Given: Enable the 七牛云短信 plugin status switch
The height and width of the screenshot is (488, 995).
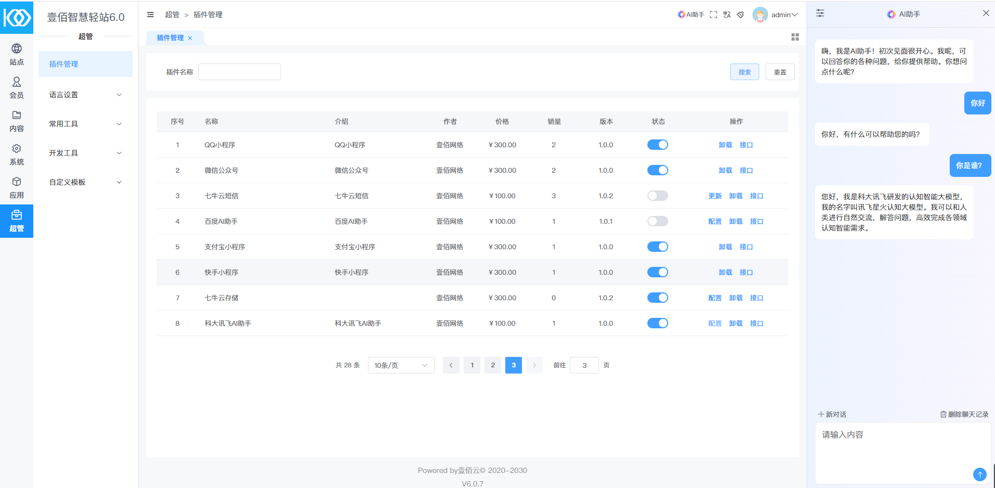Looking at the screenshot, I should coord(657,196).
